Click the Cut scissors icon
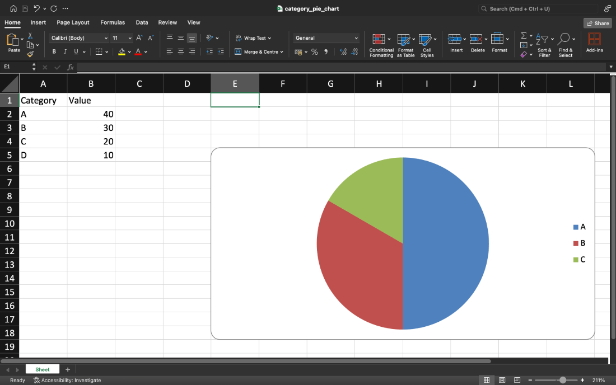The image size is (616, 385). 30,36
